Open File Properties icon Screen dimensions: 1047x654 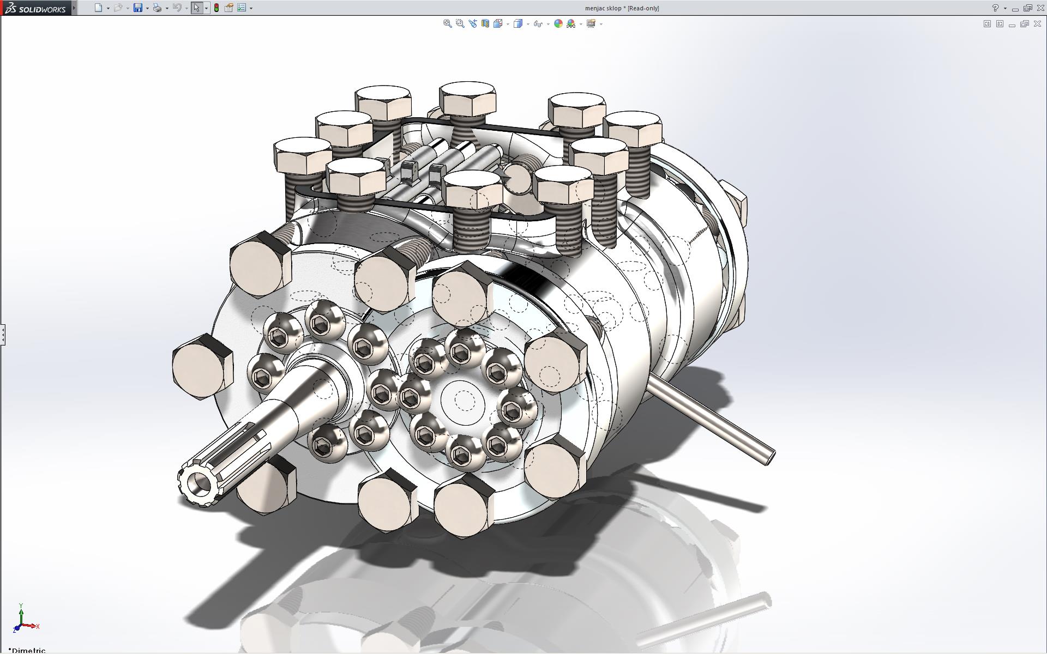click(x=229, y=8)
